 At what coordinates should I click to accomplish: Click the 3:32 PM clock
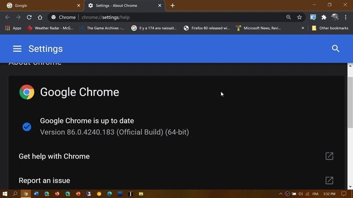[329, 194]
